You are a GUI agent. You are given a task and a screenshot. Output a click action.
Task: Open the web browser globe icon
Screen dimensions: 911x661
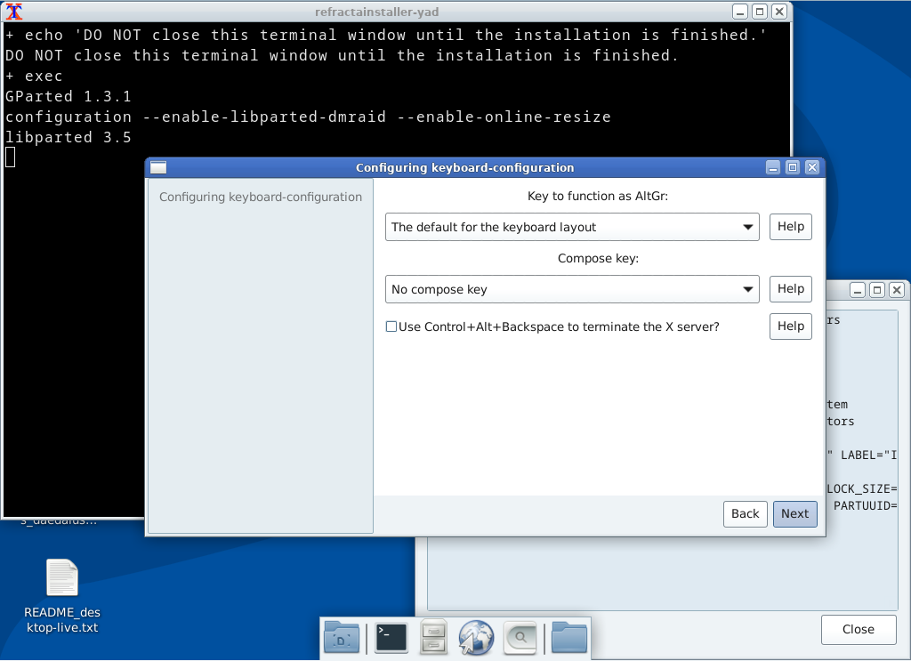coord(476,637)
